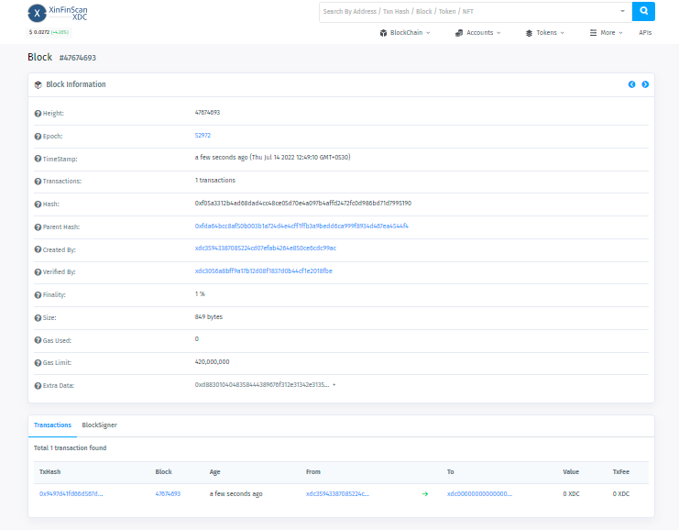Go to previous block arrow icon
Screen dimensions: 679x530
[631, 84]
